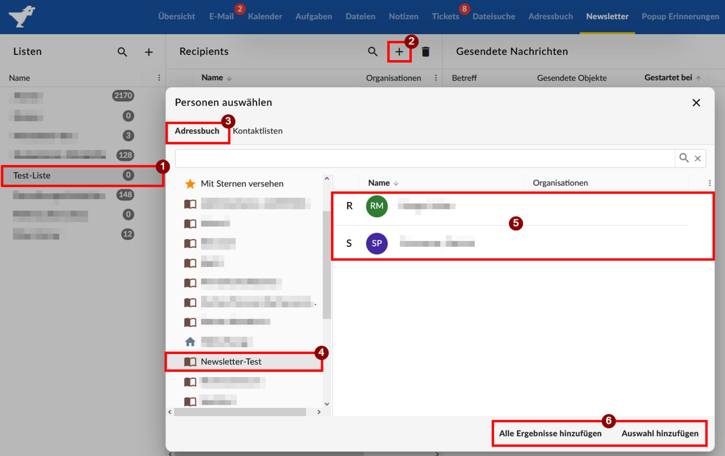Click the bird logo in the top-left corner
The image size is (725, 456).
pyautogui.click(x=22, y=15)
